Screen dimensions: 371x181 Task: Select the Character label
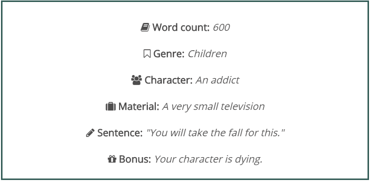(168, 81)
